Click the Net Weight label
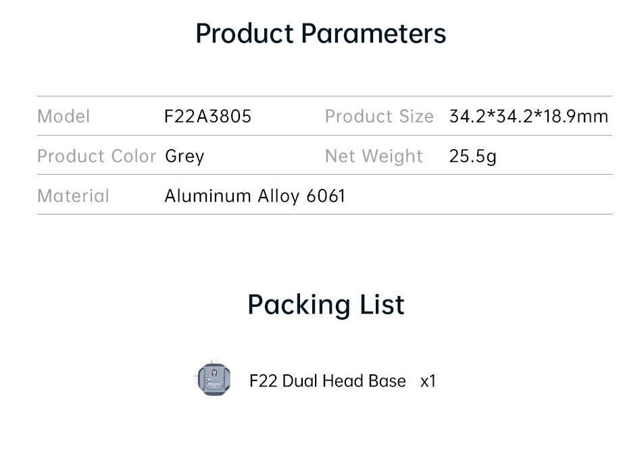Image resolution: width=642 pixels, height=460 pixels. pyautogui.click(x=374, y=156)
